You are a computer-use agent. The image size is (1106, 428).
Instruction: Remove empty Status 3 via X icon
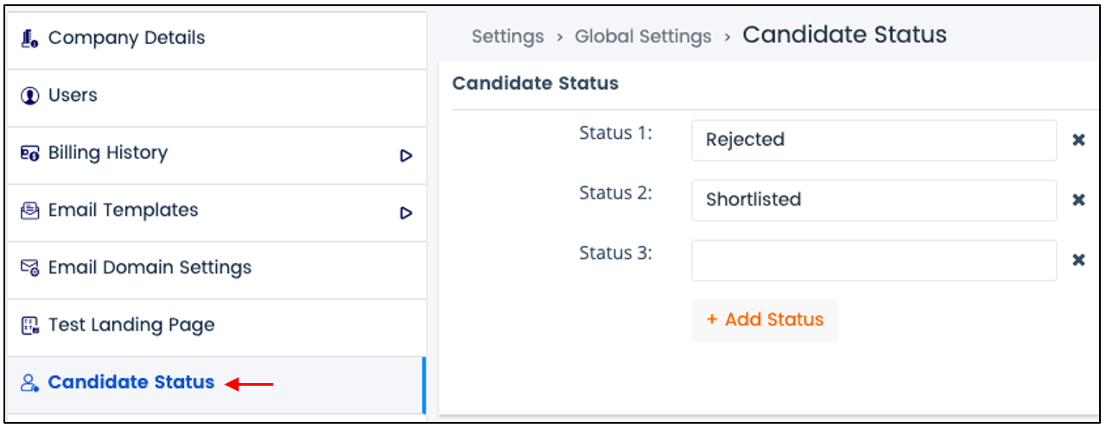pos(1078,260)
